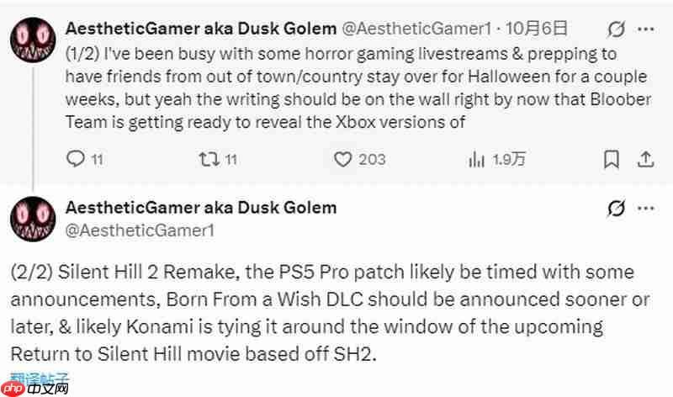Open view analytics showing 1.9万
This screenshot has height=397, width=673.
click(478, 158)
